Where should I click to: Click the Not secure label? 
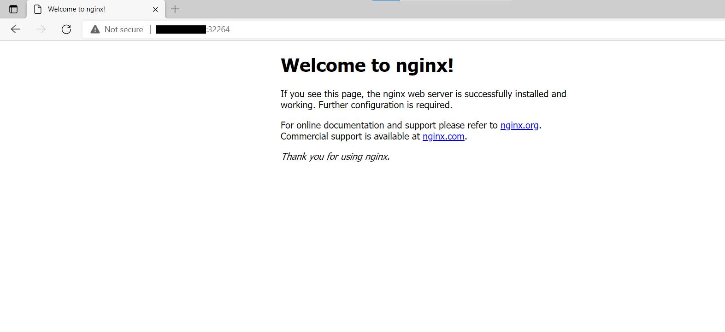(124, 29)
